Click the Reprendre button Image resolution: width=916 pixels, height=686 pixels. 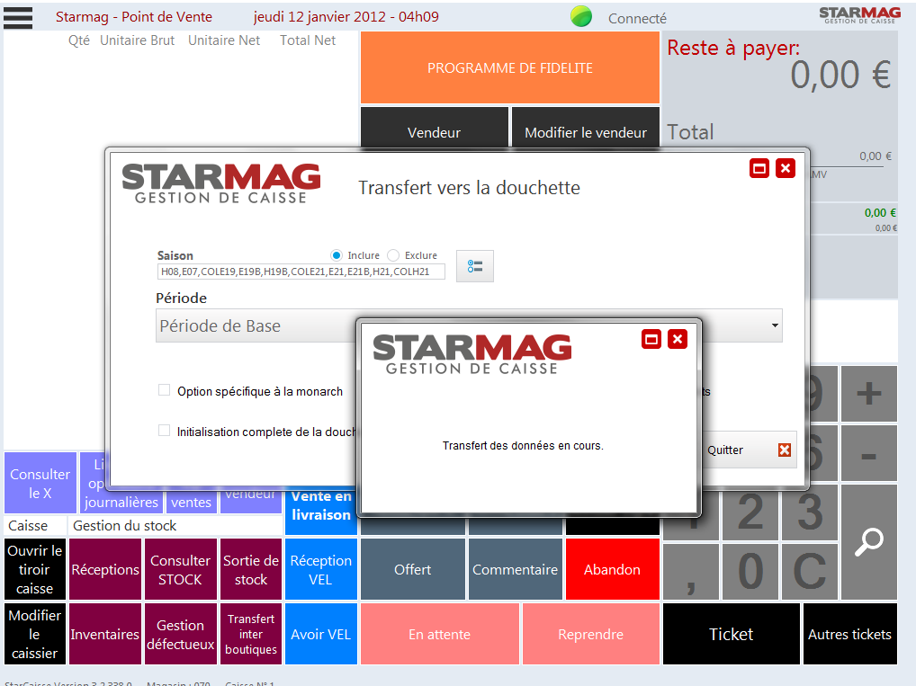point(590,634)
